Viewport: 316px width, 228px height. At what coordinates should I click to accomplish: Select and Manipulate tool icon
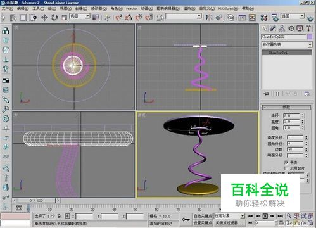(x=108, y=17)
